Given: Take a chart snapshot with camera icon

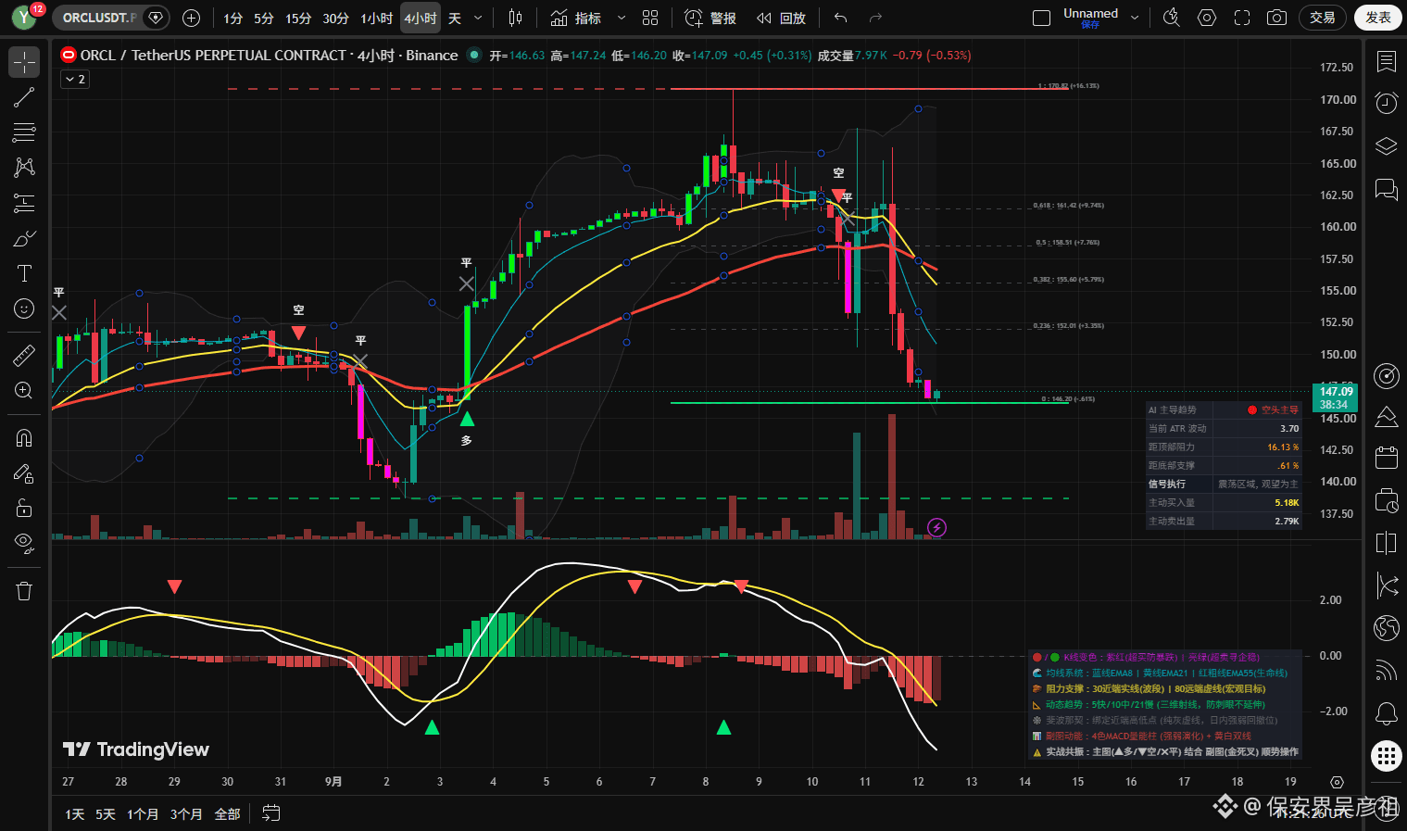Looking at the screenshot, I should 1276,18.
